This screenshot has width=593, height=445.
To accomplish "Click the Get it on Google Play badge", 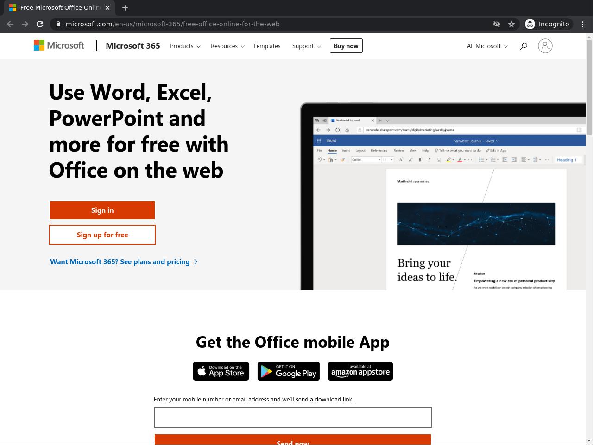I will pos(289,371).
